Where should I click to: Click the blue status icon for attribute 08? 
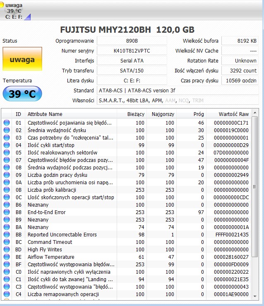pyautogui.click(x=7, y=167)
